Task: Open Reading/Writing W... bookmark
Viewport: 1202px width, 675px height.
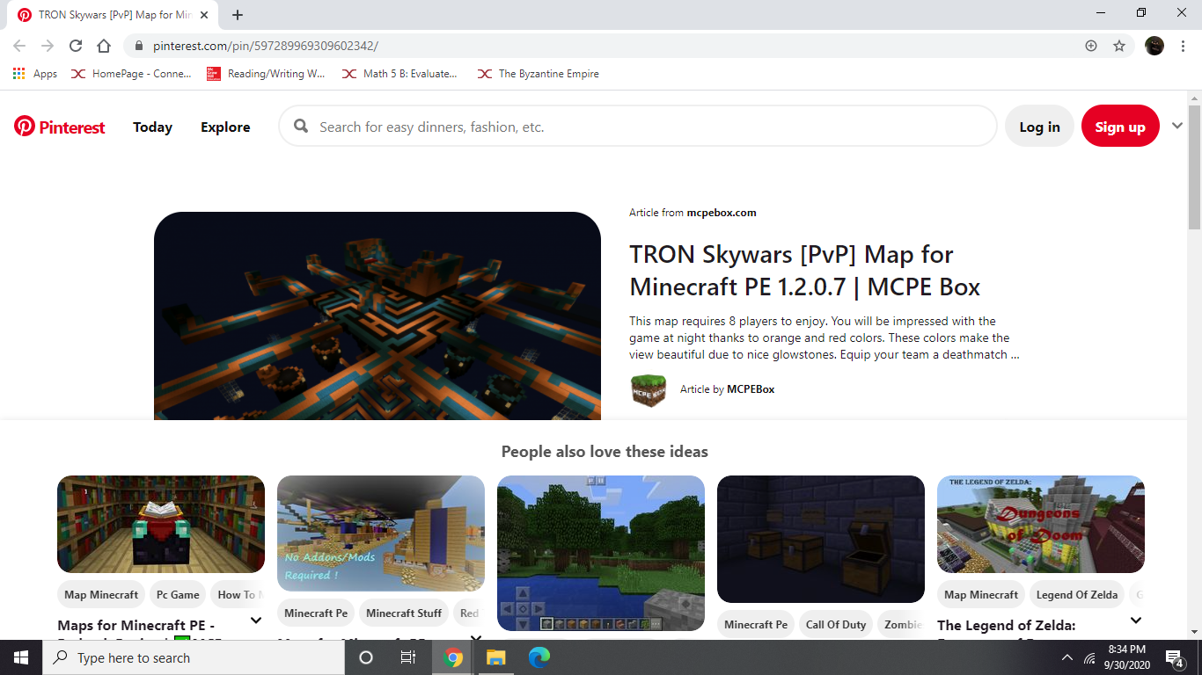Action: (267, 74)
